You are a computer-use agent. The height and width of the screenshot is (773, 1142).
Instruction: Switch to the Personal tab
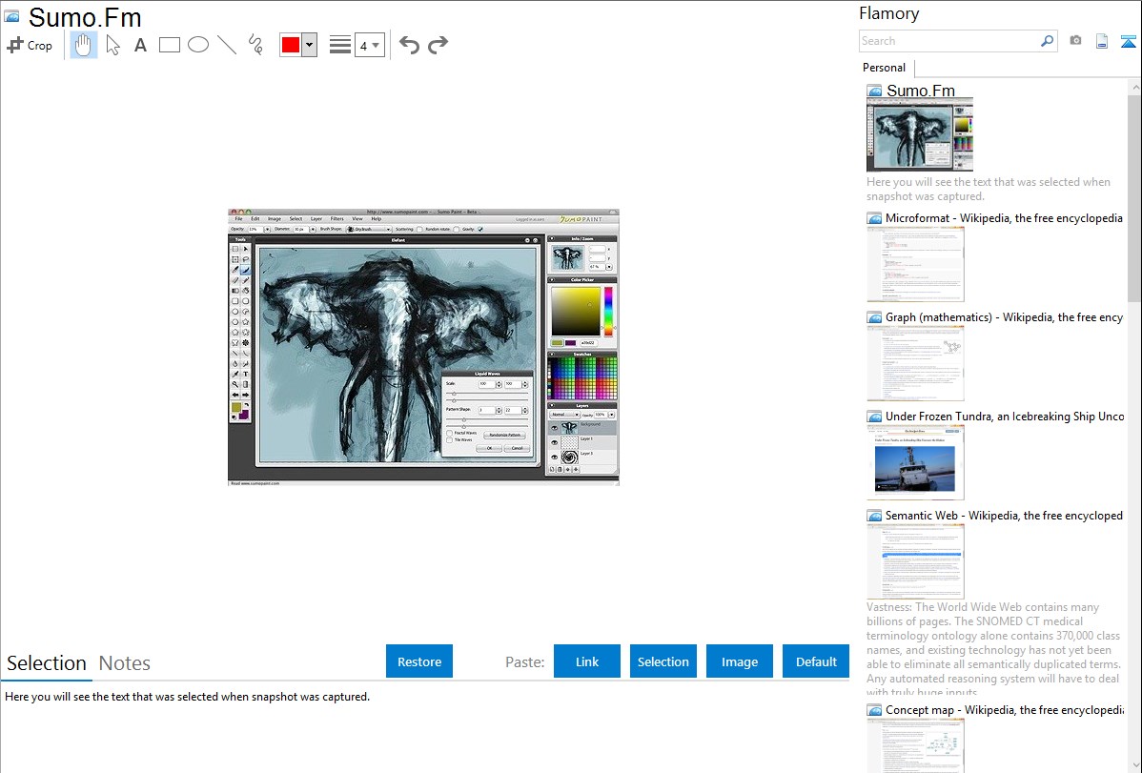click(x=885, y=68)
